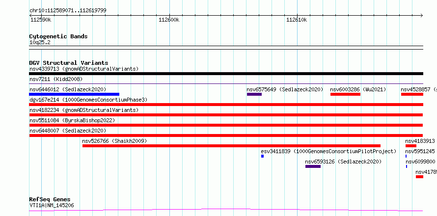This screenshot has height=216, width=437.
Task: Click the DGV Structural Variants track title
Action: click(69, 63)
